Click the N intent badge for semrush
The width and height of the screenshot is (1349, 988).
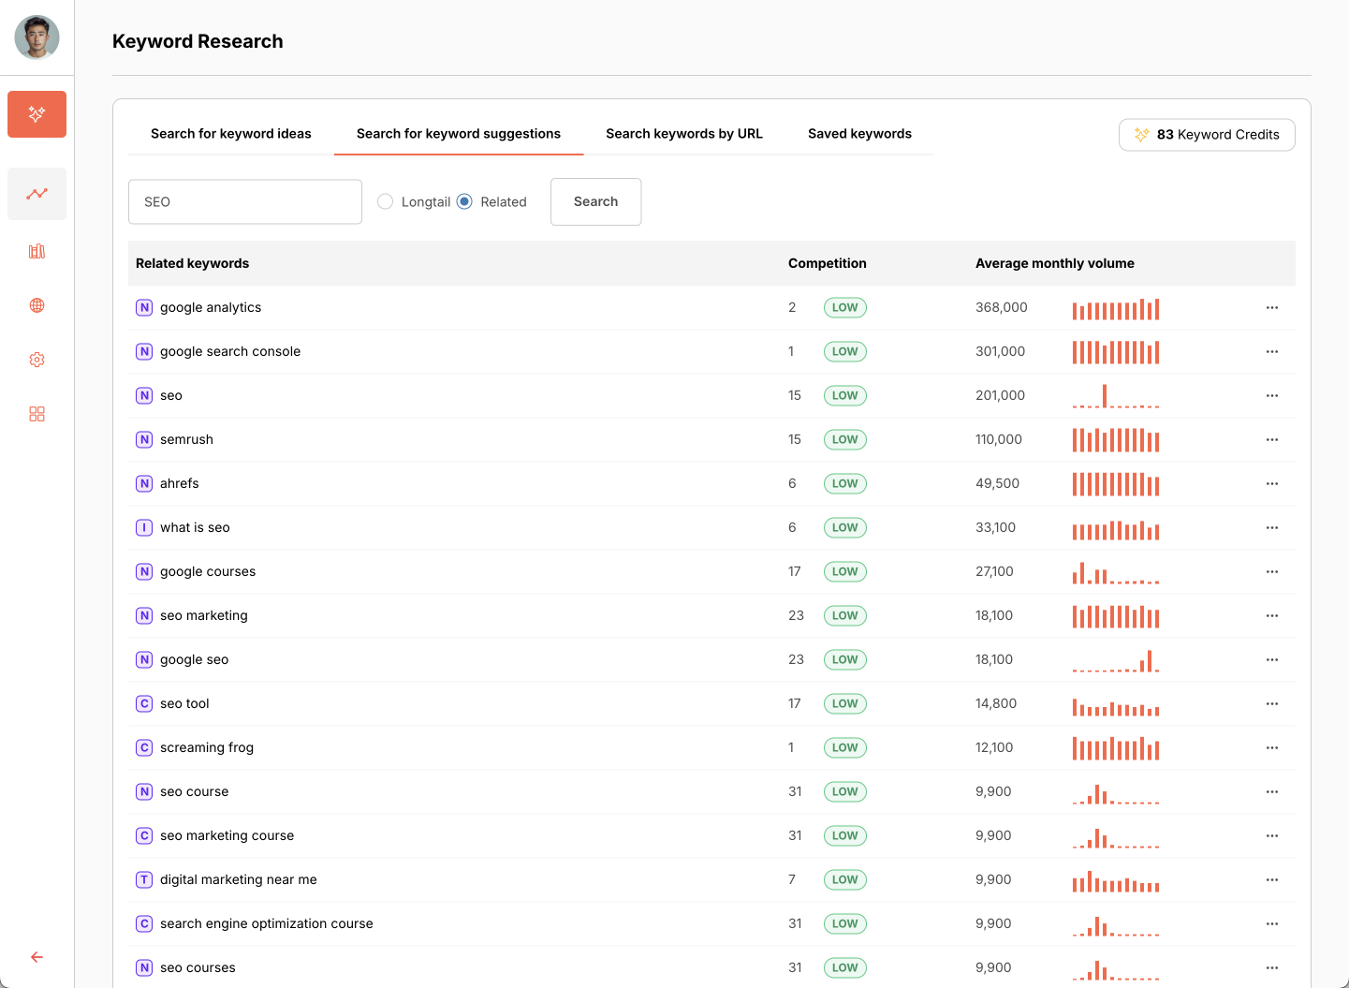point(144,439)
